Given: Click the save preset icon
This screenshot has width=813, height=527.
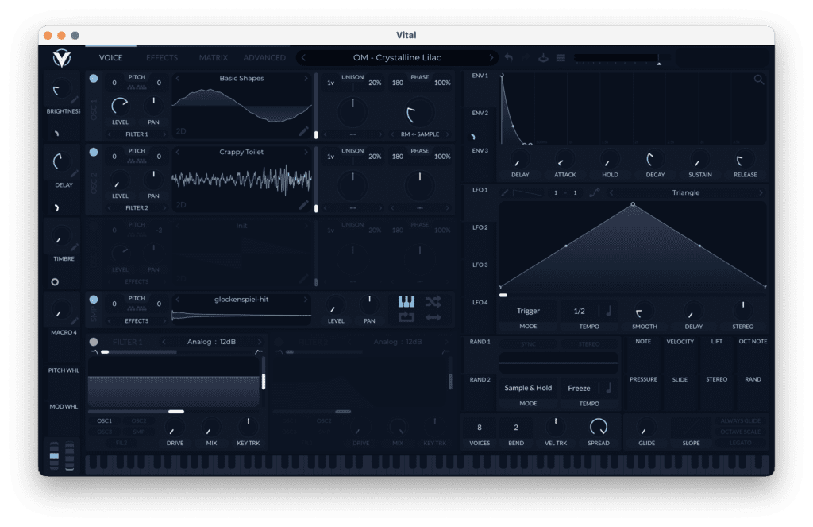Looking at the screenshot, I should pos(544,58).
